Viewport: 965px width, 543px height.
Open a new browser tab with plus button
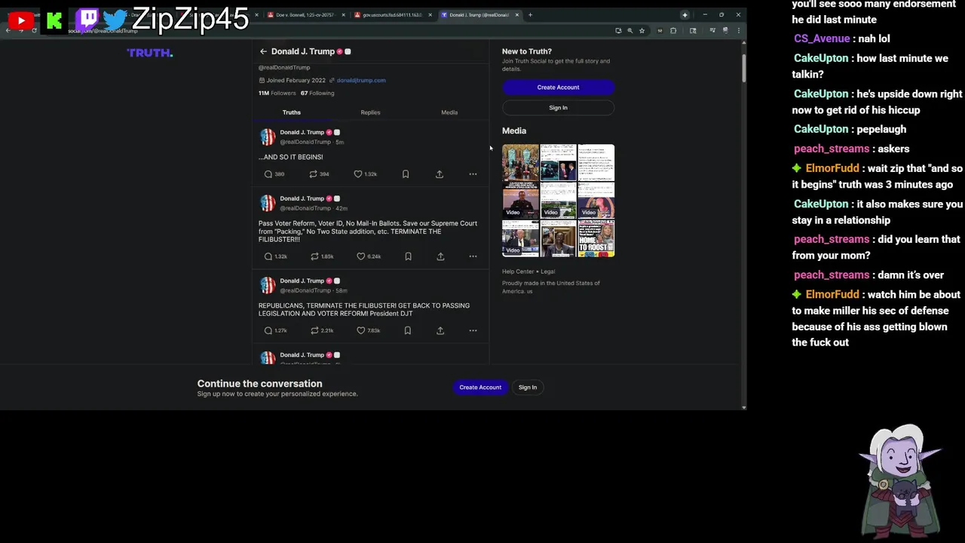(530, 14)
